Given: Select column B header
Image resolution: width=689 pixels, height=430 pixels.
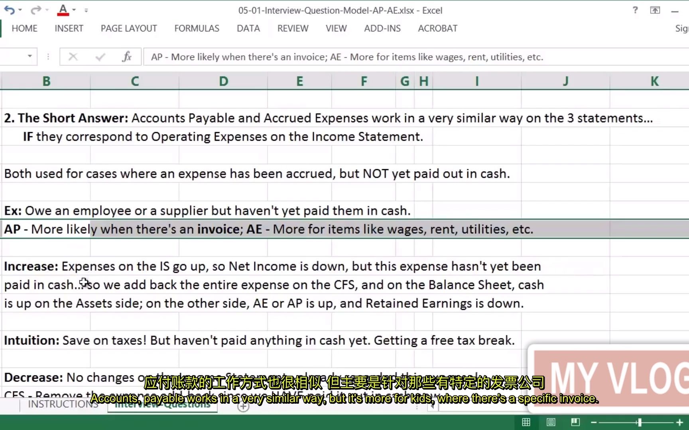Looking at the screenshot, I should 46,81.
